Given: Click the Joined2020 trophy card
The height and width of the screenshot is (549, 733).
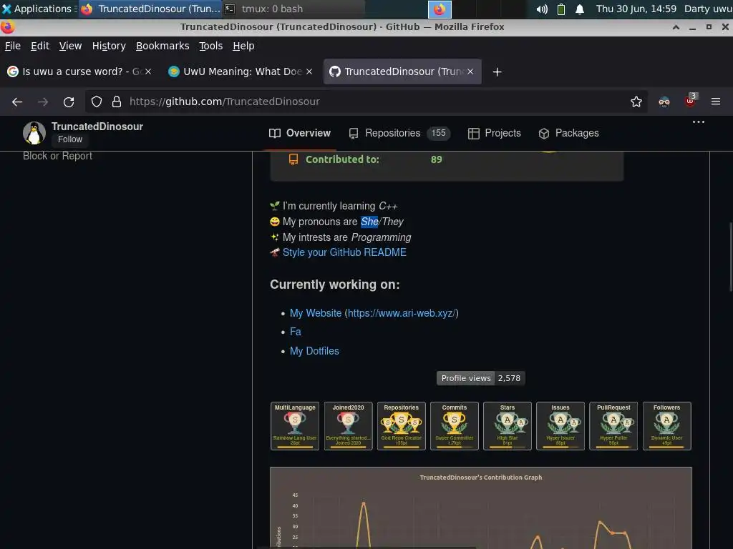Looking at the screenshot, I should [x=348, y=426].
